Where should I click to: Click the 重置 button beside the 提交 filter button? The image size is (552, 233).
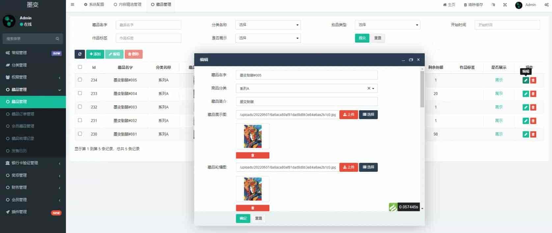pos(378,38)
